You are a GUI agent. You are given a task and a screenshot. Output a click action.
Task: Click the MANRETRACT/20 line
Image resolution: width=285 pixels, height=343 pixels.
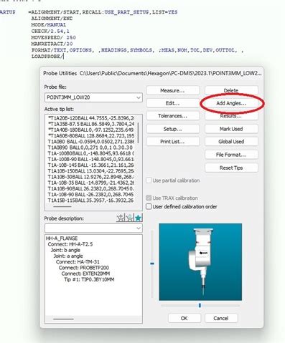coord(52,44)
